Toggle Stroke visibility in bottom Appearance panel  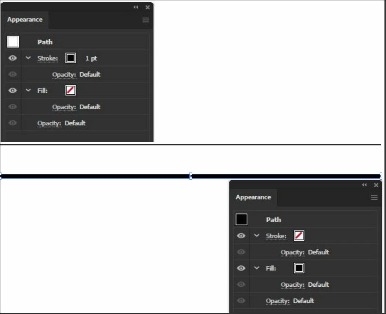pos(241,236)
